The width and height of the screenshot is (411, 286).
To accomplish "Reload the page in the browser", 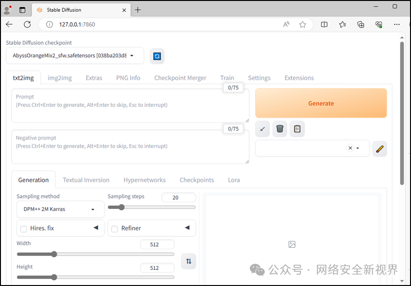I will (x=27, y=25).
